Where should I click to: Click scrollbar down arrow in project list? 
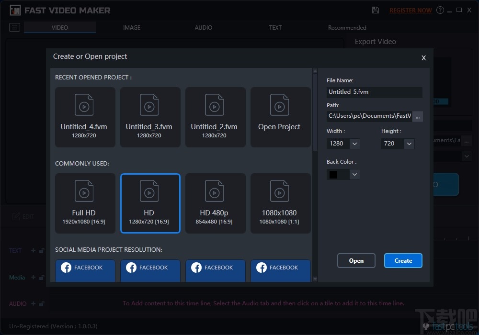(315, 279)
